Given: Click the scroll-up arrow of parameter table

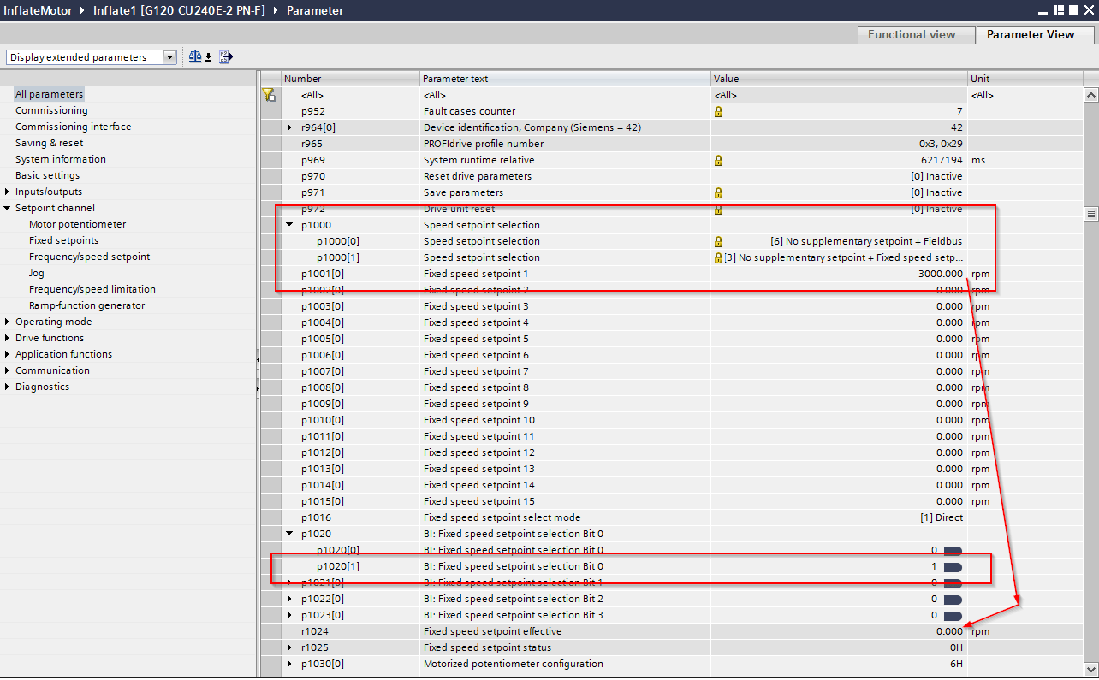Looking at the screenshot, I should click(x=1091, y=95).
